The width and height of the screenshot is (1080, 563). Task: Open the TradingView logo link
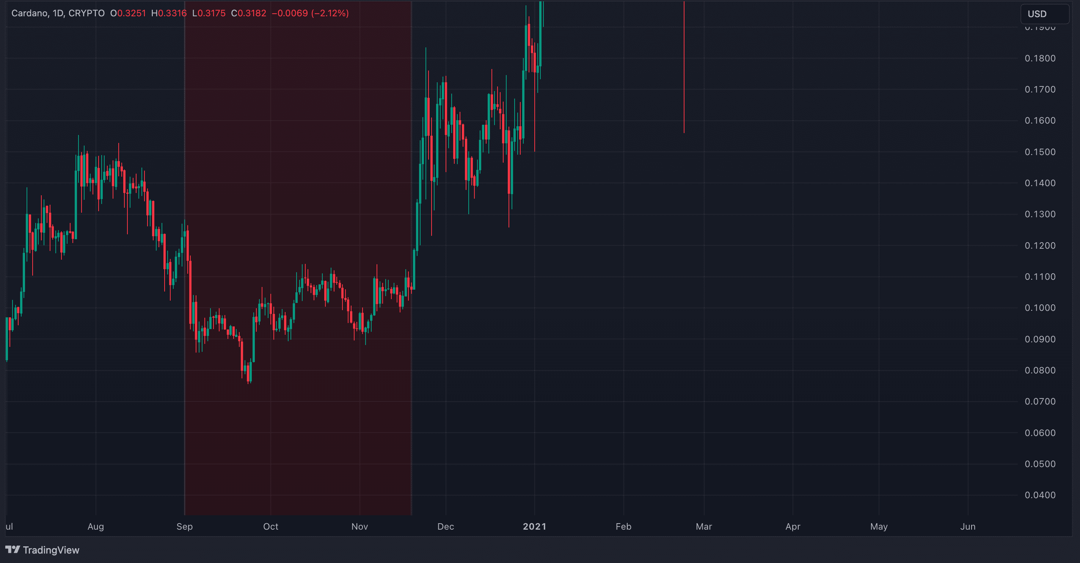coord(42,550)
